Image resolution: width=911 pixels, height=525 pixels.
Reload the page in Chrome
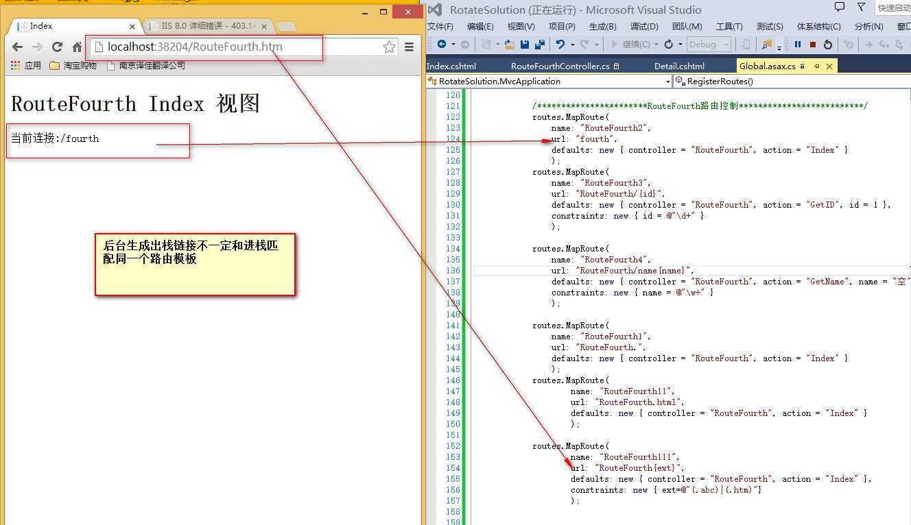57,47
